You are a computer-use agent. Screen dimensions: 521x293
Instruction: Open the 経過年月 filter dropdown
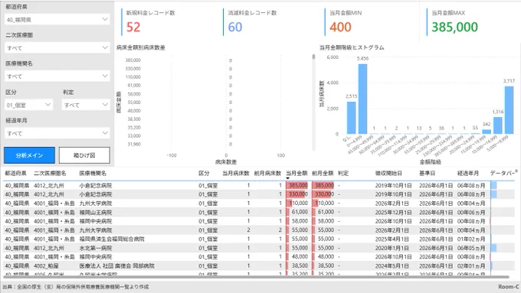[x=57, y=133]
